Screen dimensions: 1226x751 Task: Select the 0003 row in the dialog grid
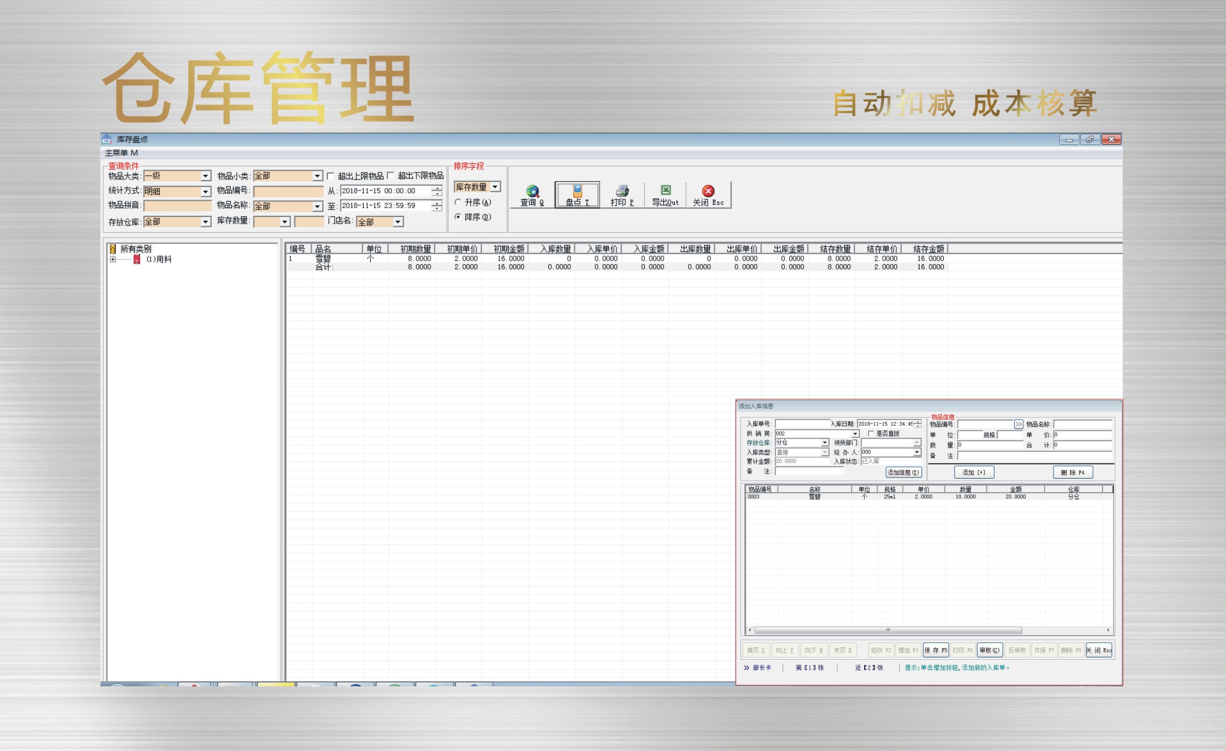click(928, 497)
